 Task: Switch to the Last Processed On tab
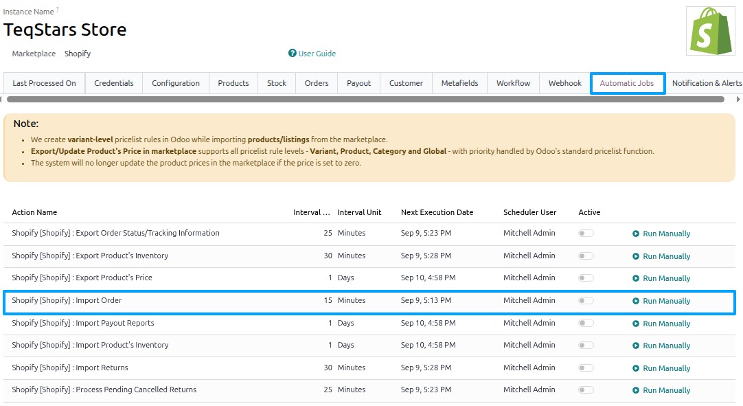[x=44, y=83]
